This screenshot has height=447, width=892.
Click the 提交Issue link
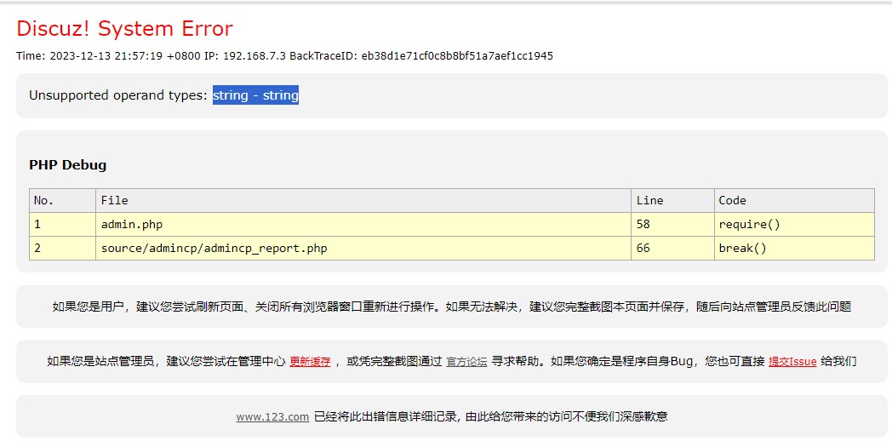[792, 361]
